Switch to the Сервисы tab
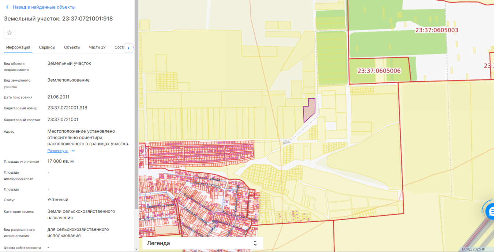Viewport: 494px width, 252px height. click(x=47, y=47)
